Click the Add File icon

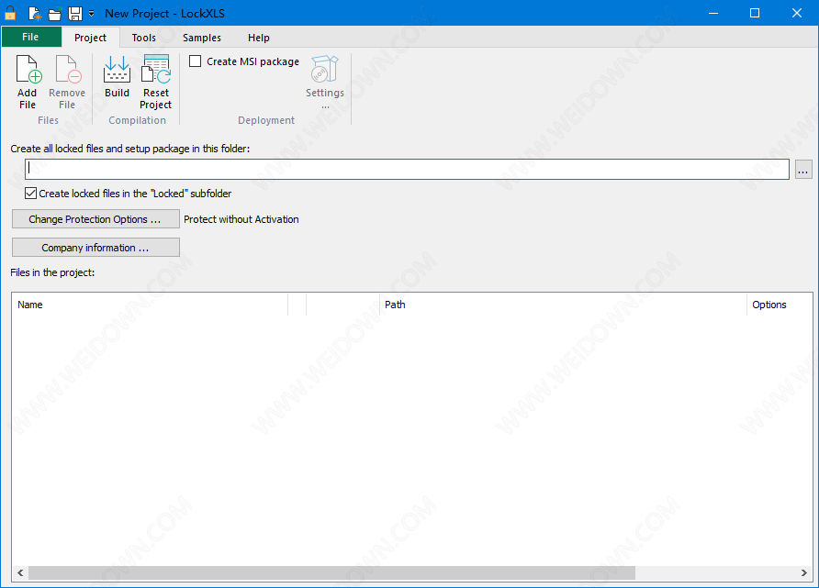point(28,70)
